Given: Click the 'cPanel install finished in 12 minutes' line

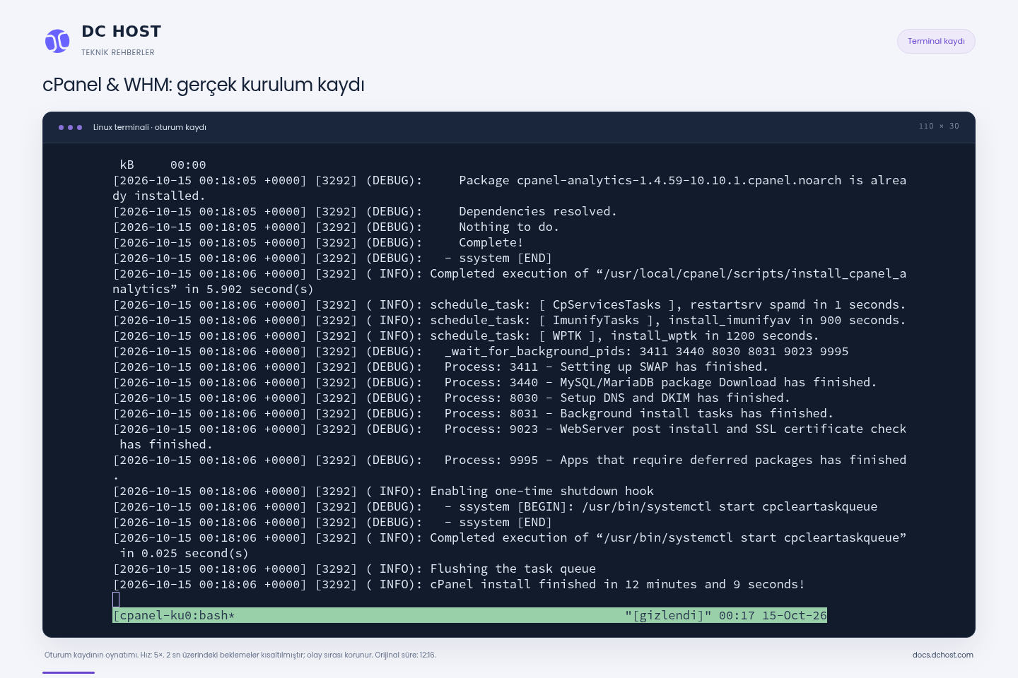Looking at the screenshot, I should 459,584.
